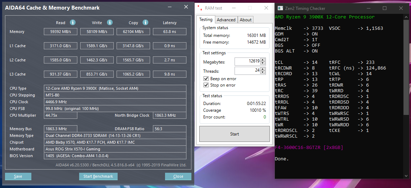Click Chipset AMD Bixby X570 field
The height and width of the screenshot is (188, 411).
pyautogui.click(x=115, y=142)
